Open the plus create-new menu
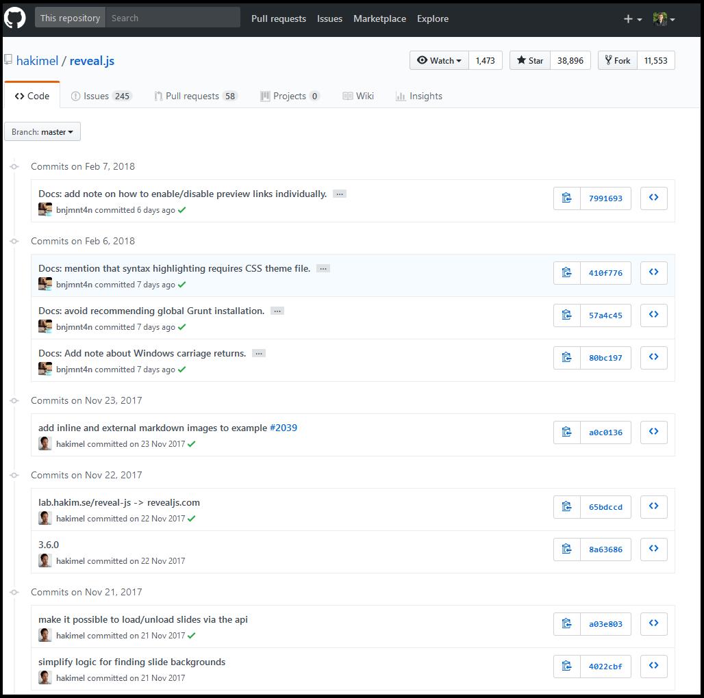 click(632, 19)
